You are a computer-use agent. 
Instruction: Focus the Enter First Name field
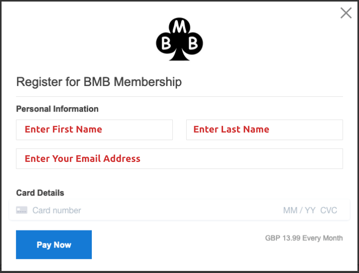coord(94,130)
